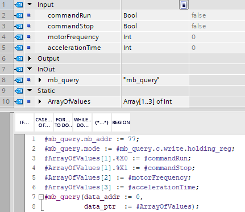Click the blue square marker of mb_query
245x212 pixels.
(29, 80)
